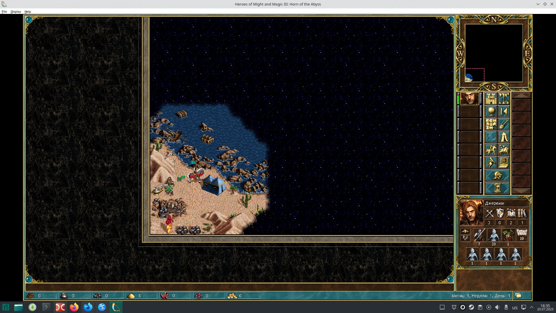Click the hero luck icon below morale
This screenshot has width=556, height=313.
coord(465,238)
